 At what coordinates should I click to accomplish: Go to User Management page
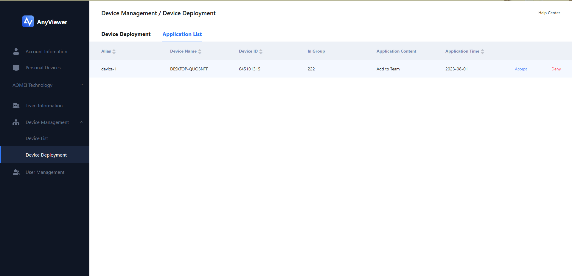pos(45,172)
